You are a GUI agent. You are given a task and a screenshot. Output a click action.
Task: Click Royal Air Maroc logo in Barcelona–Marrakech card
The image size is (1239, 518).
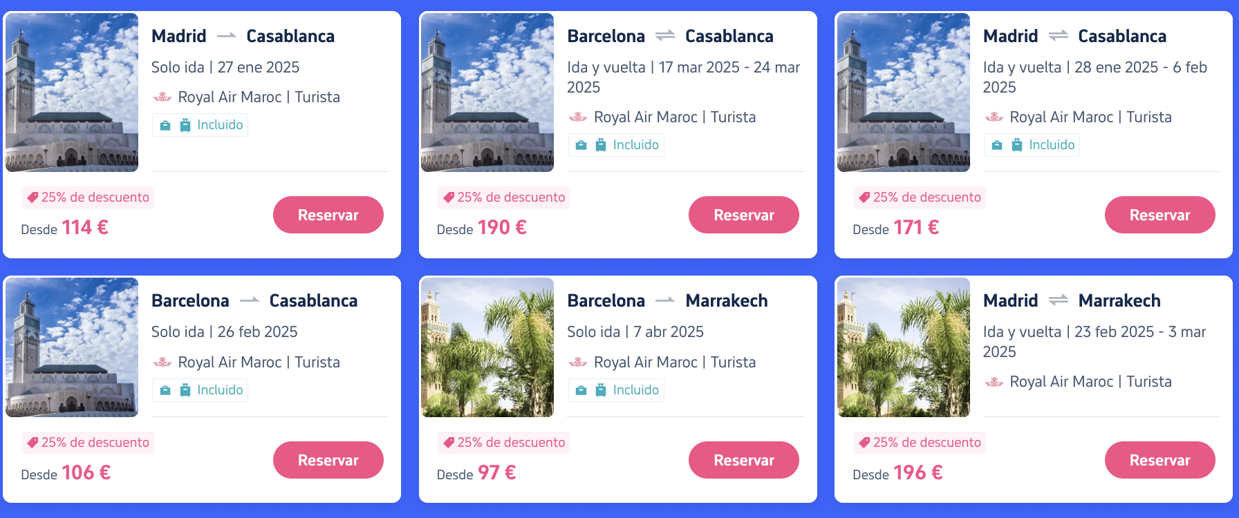coord(578,362)
